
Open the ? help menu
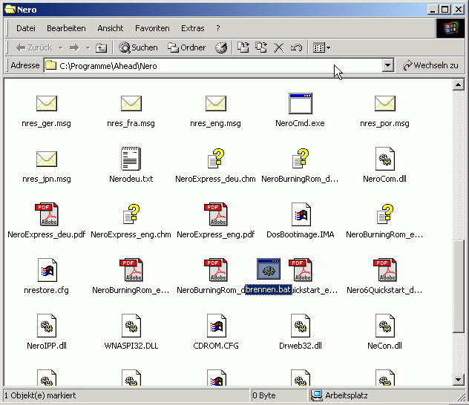pos(218,28)
